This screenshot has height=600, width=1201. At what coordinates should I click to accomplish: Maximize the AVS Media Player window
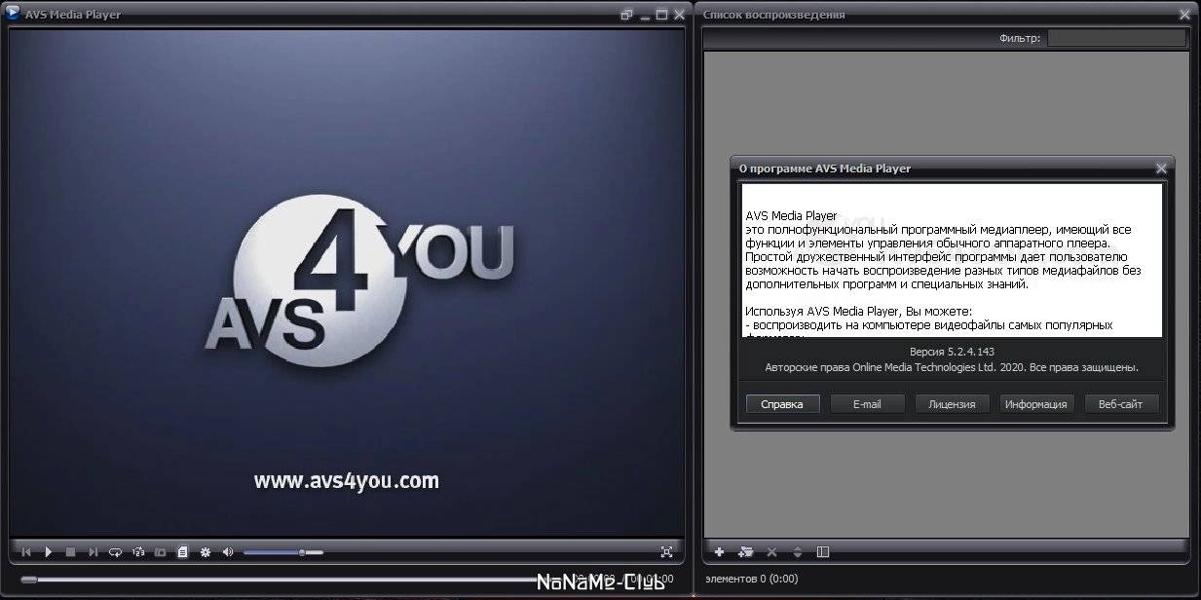point(662,15)
